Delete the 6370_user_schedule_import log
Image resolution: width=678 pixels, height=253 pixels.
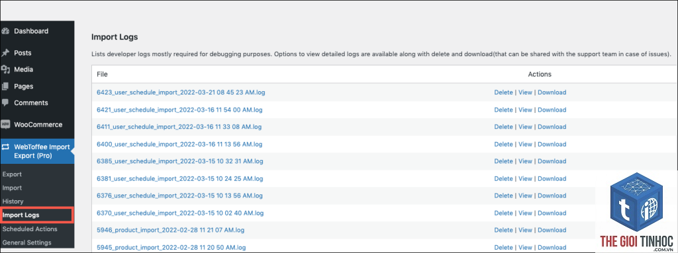click(x=503, y=213)
